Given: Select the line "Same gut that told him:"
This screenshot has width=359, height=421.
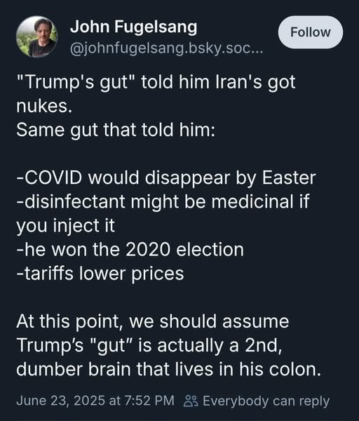Looking at the screenshot, I should 116,131.
